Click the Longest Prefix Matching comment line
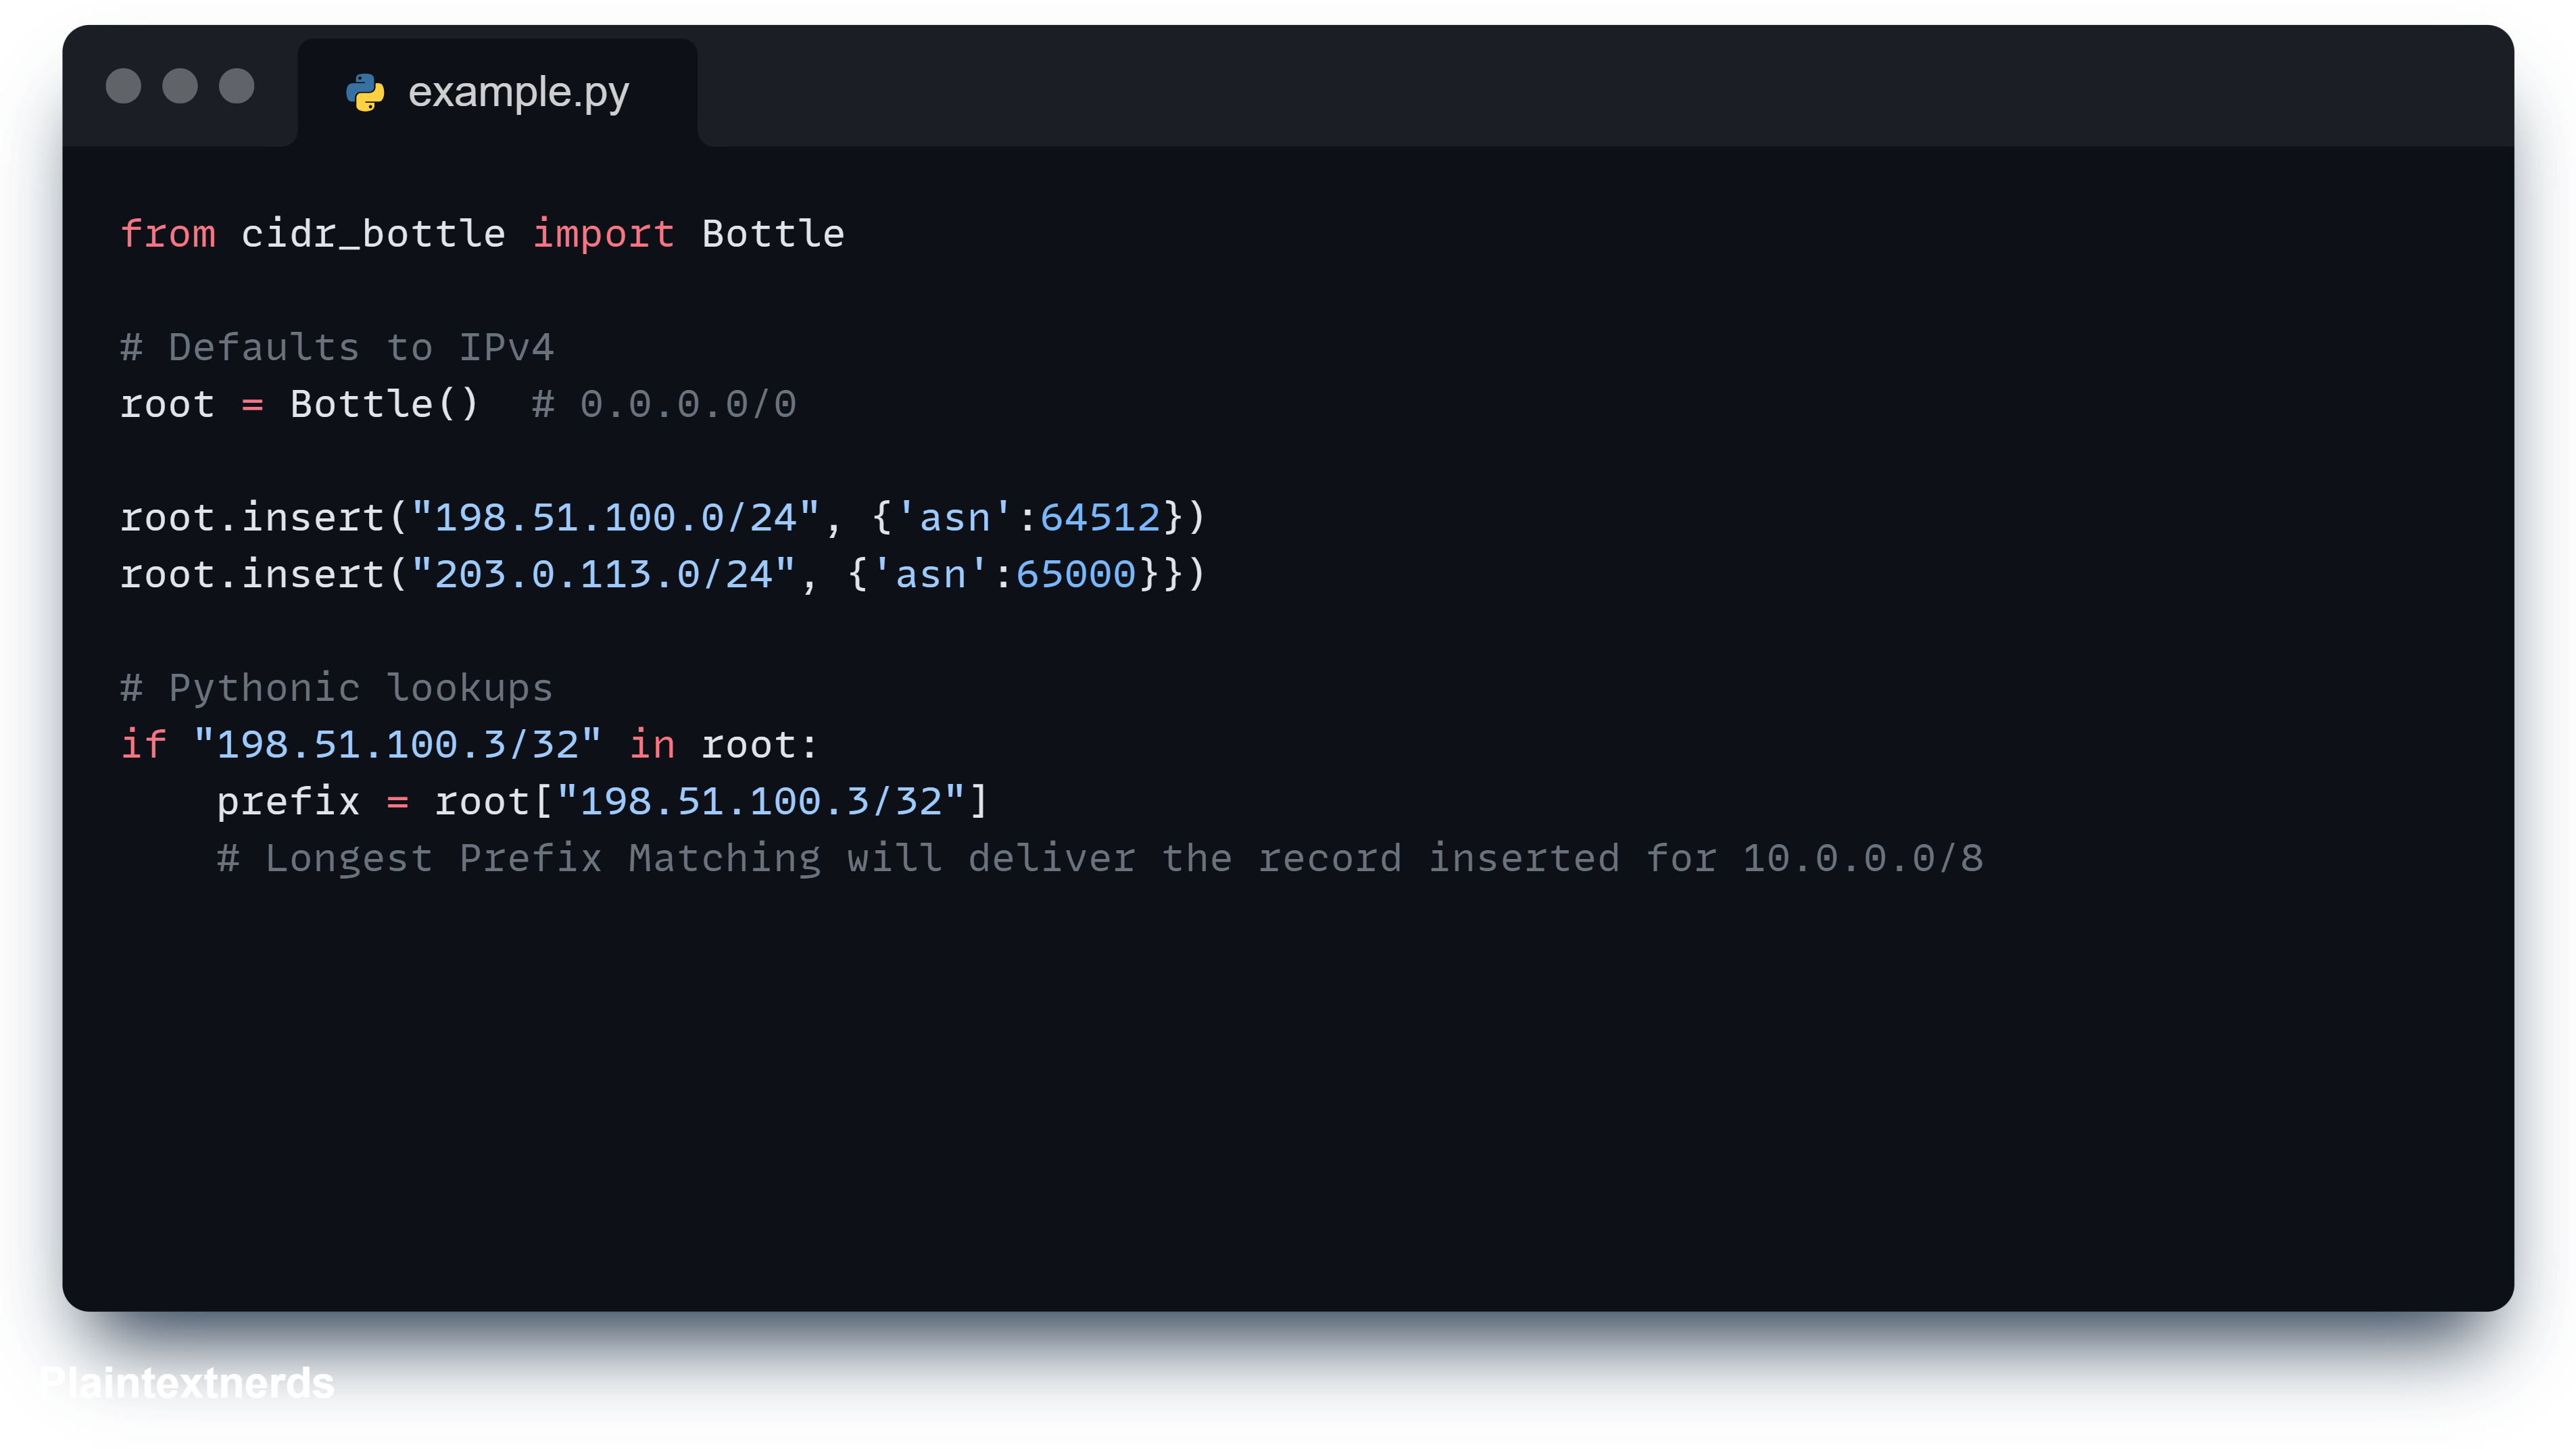The width and height of the screenshot is (2576, 1449). [1100, 858]
